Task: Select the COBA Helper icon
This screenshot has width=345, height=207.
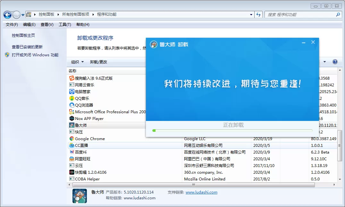Action: (72, 179)
